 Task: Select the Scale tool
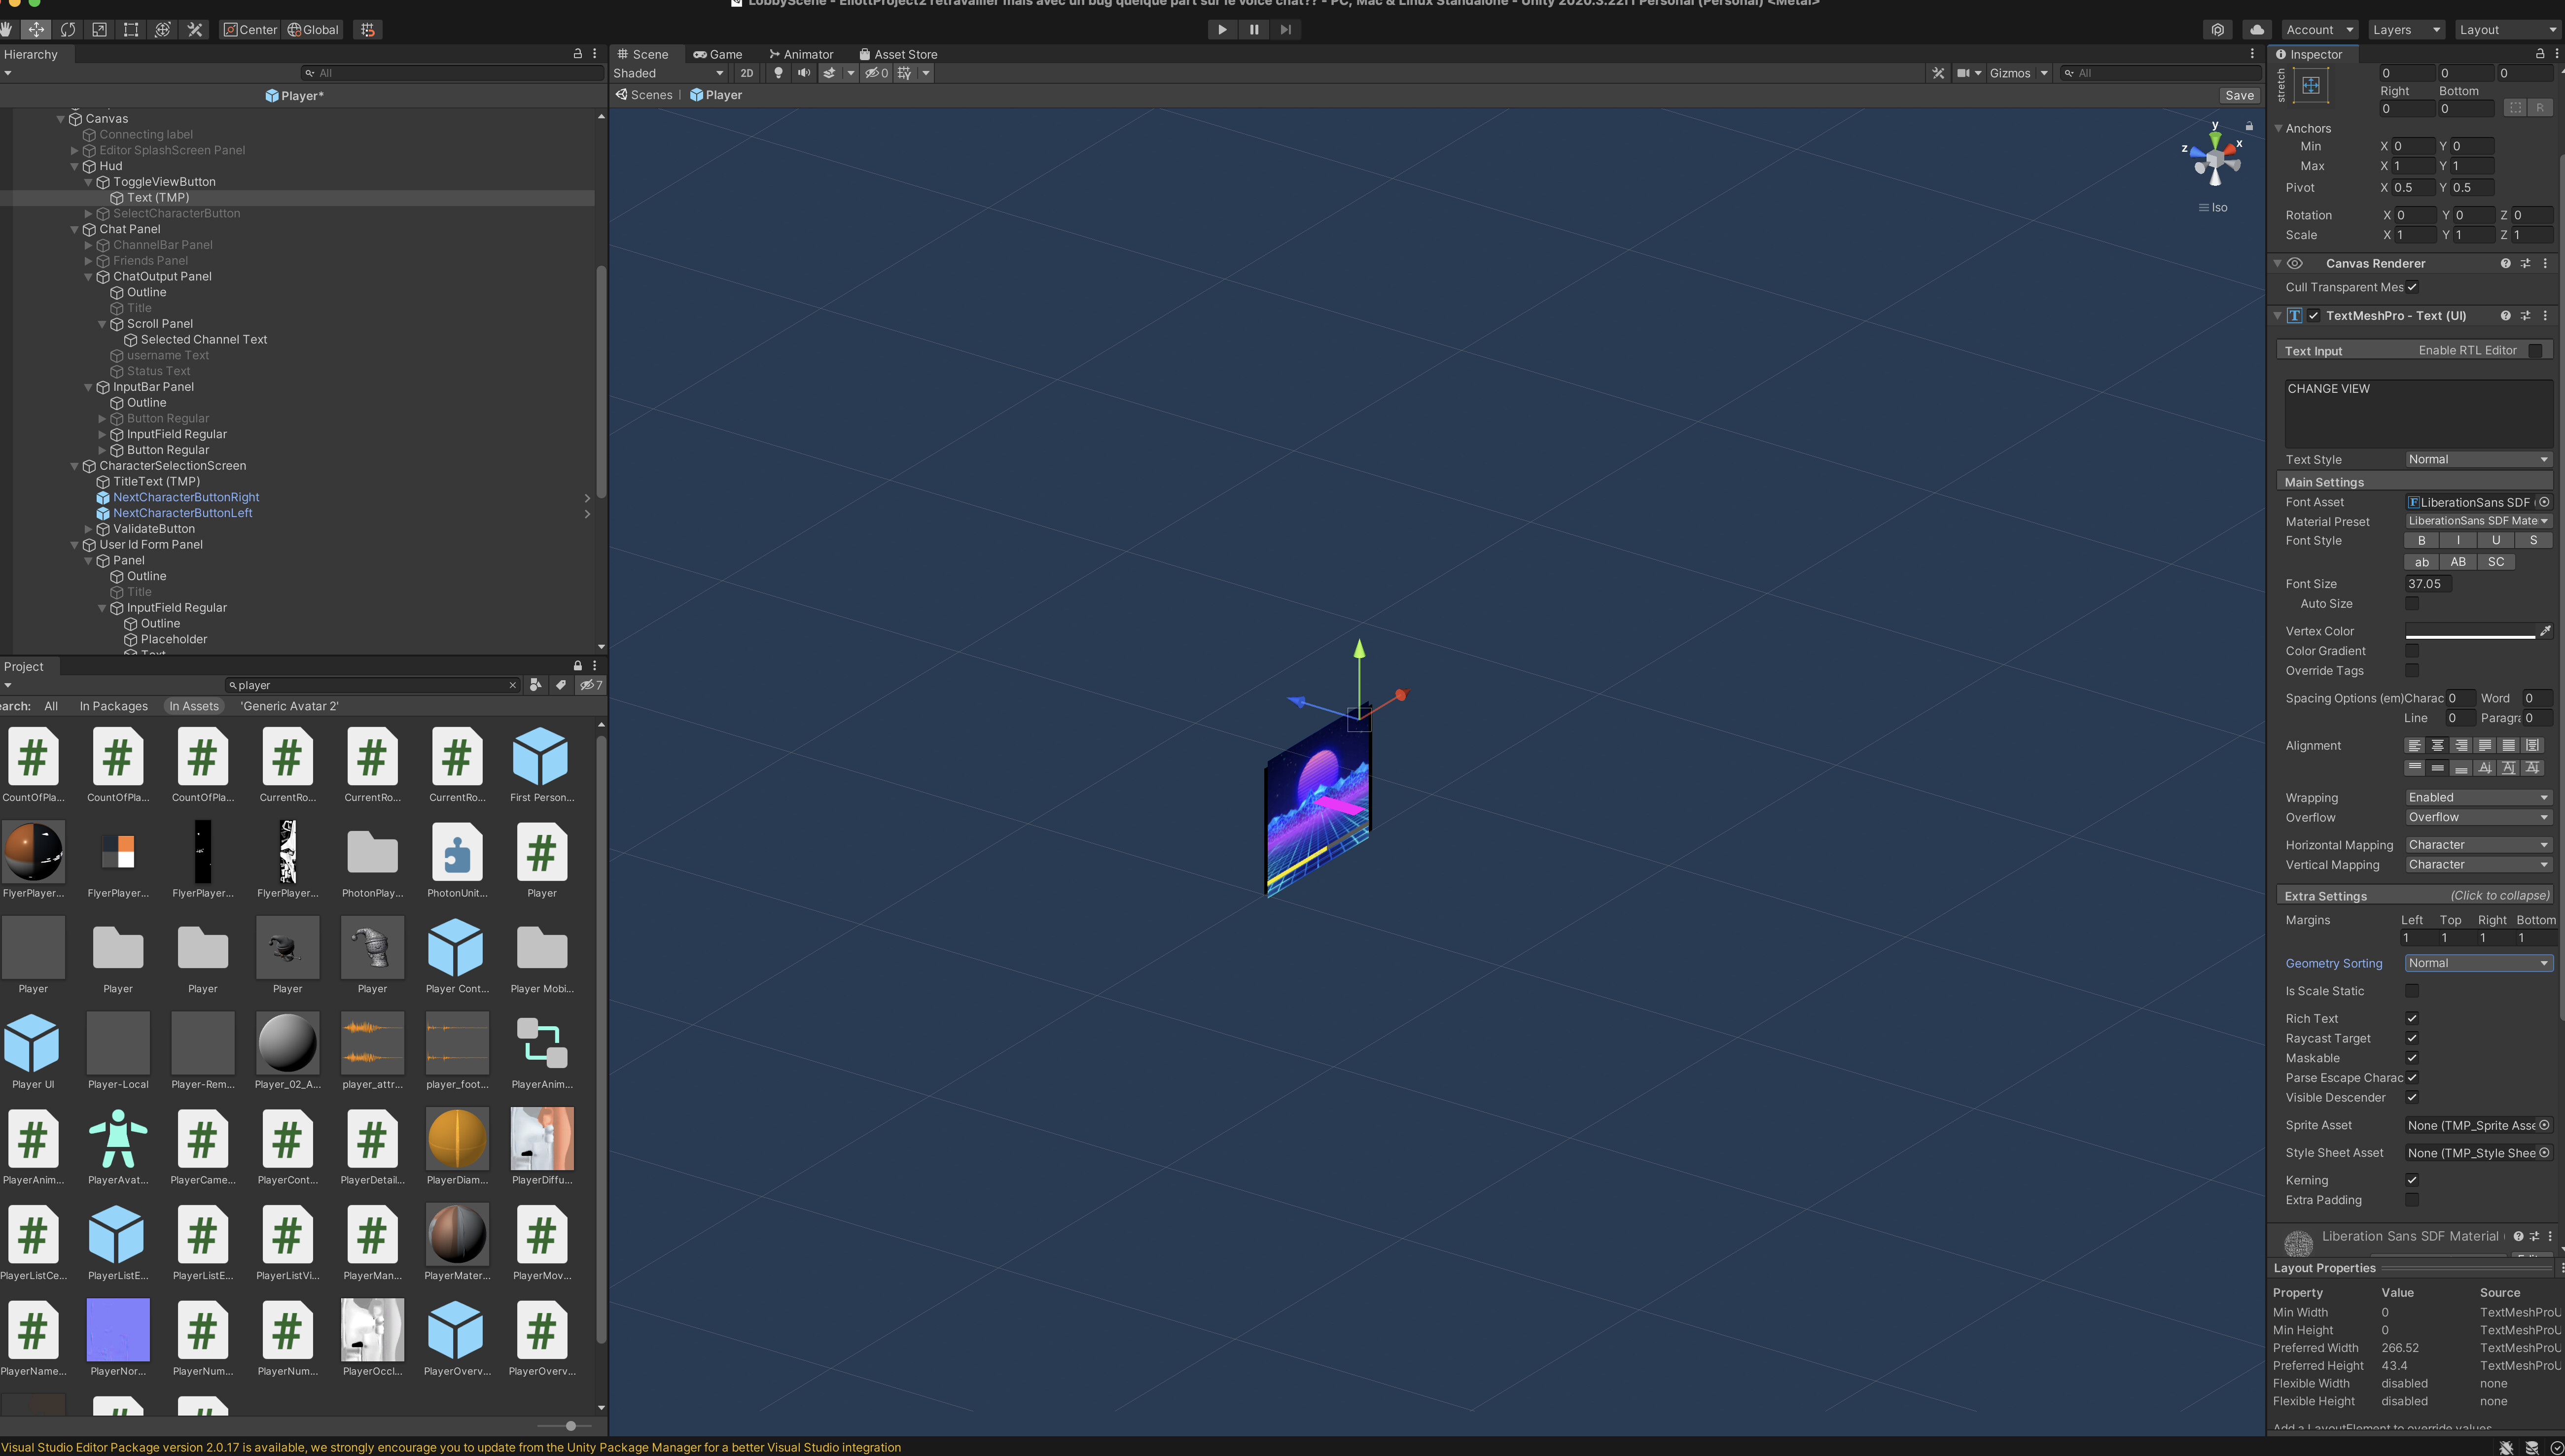(x=99, y=29)
